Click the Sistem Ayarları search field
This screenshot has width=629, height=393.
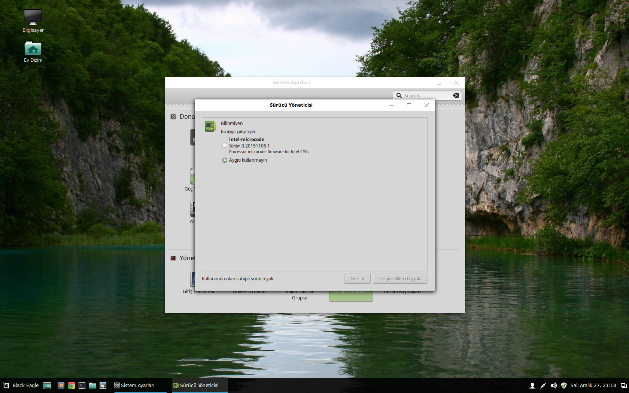[427, 95]
